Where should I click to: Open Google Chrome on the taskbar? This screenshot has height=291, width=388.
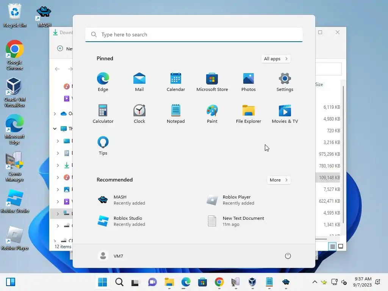219,282
